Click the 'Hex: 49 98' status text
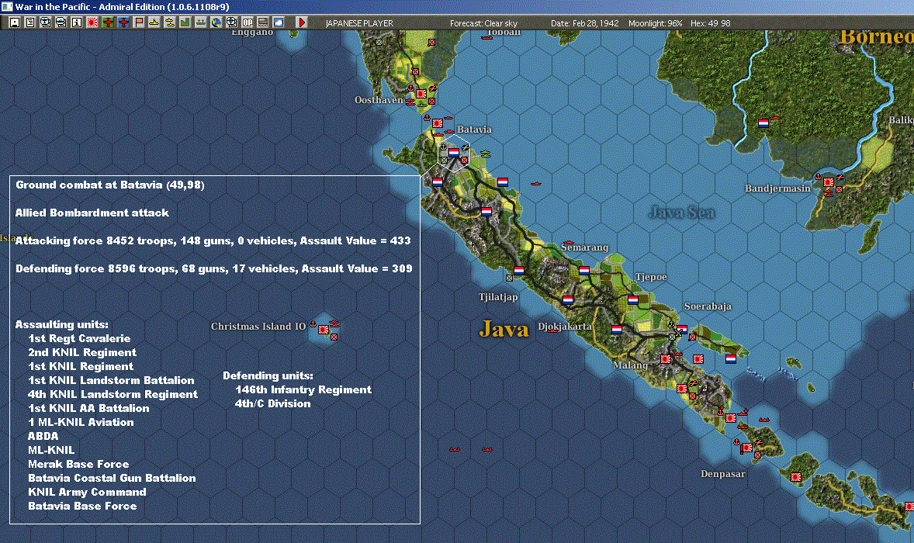914x543 pixels. coord(711,23)
